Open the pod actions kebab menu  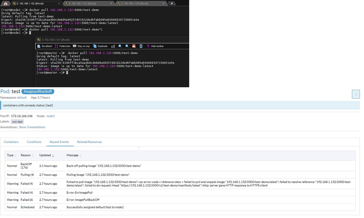tap(356, 94)
